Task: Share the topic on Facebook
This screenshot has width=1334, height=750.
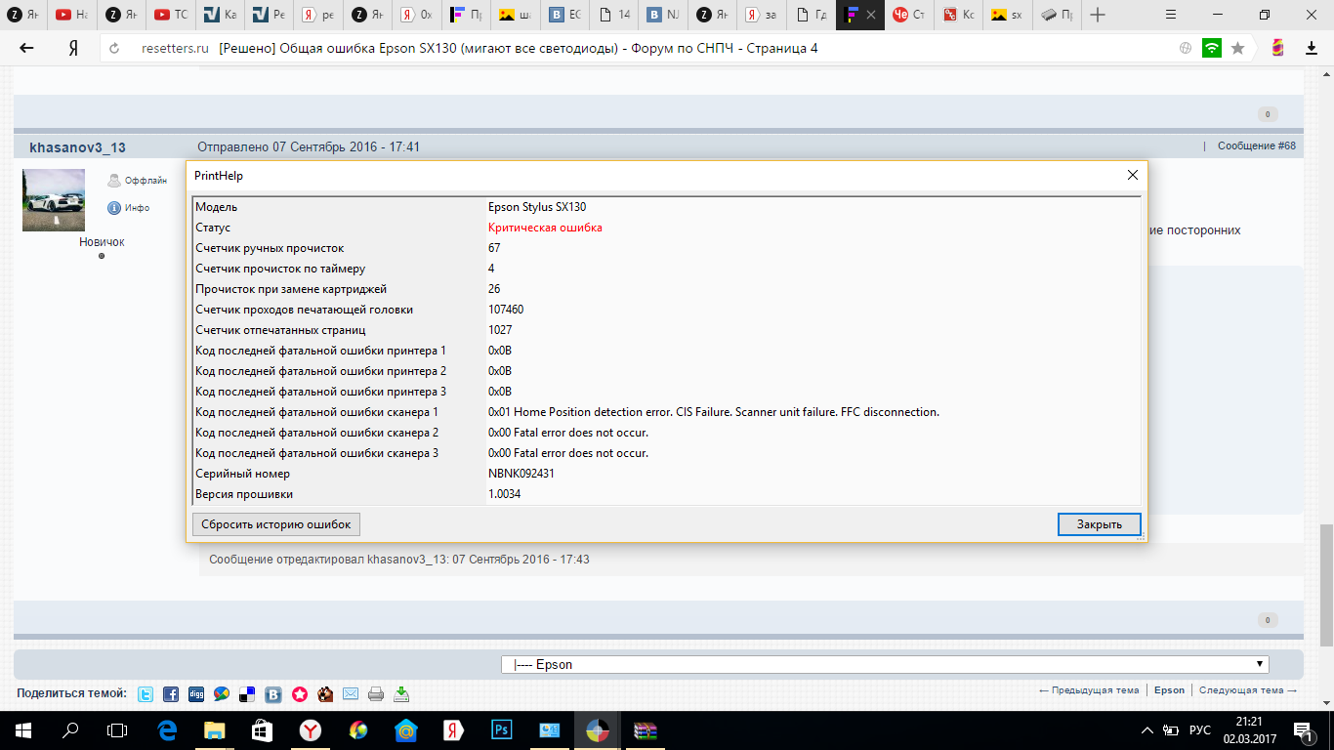Action: 171,694
